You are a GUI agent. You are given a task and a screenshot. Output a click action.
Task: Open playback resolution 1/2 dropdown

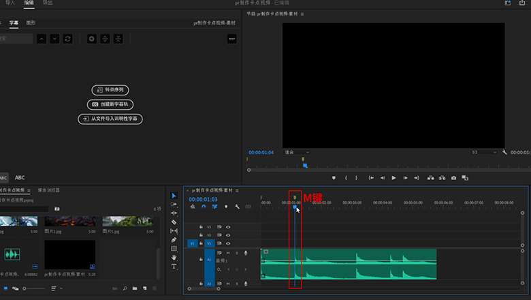pyautogui.click(x=484, y=152)
